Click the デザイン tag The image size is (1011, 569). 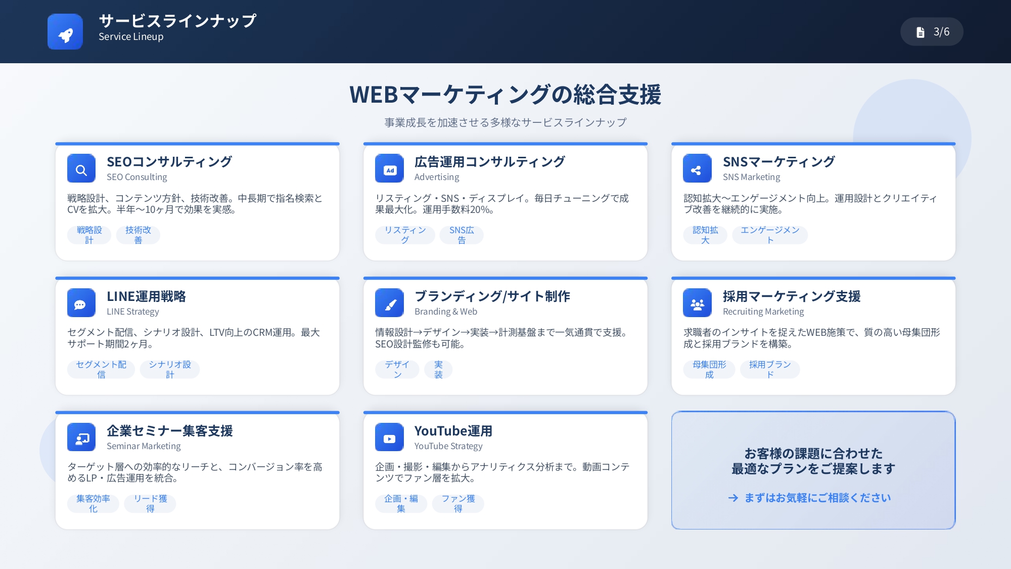397,370
